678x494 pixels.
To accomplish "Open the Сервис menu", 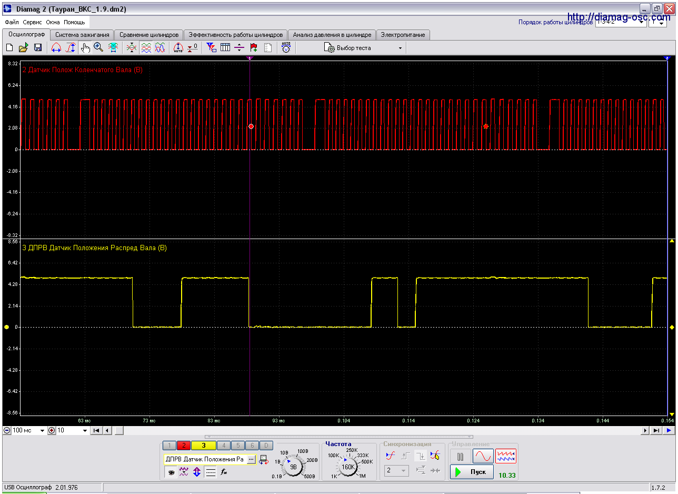I will click(x=33, y=23).
